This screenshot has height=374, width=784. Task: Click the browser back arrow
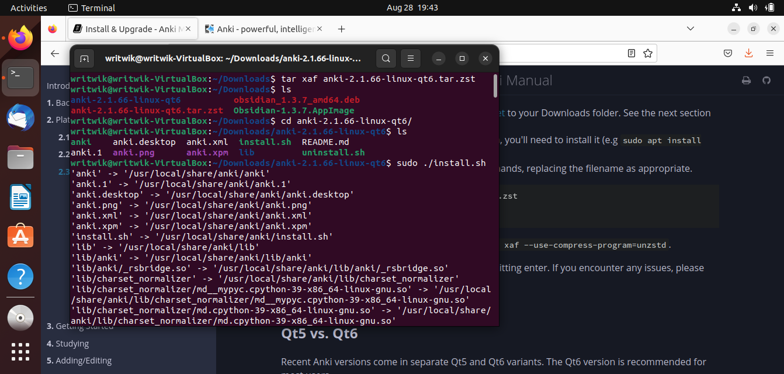pos(54,53)
